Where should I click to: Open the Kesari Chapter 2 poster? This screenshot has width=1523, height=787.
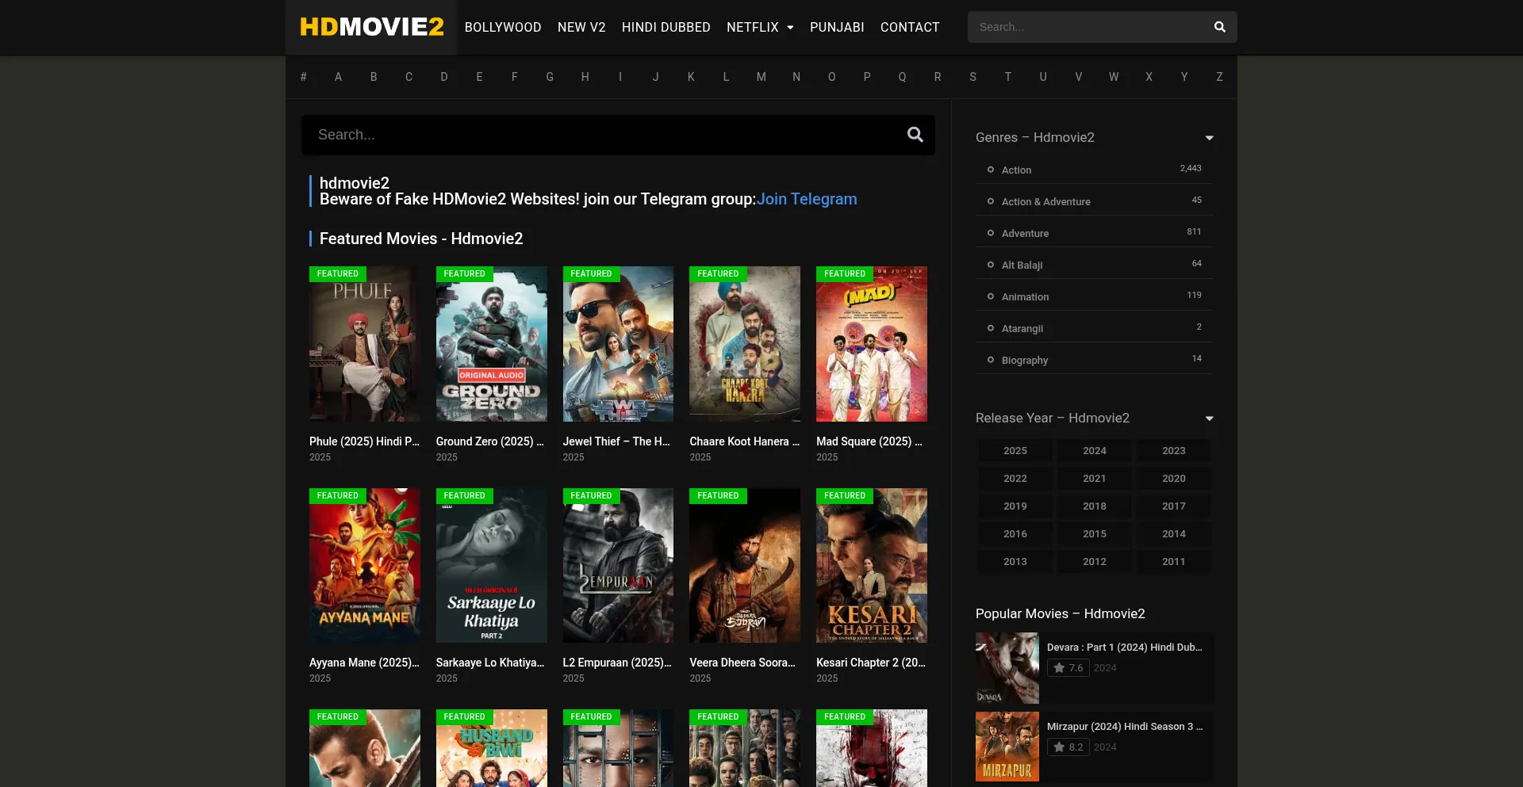pos(871,566)
